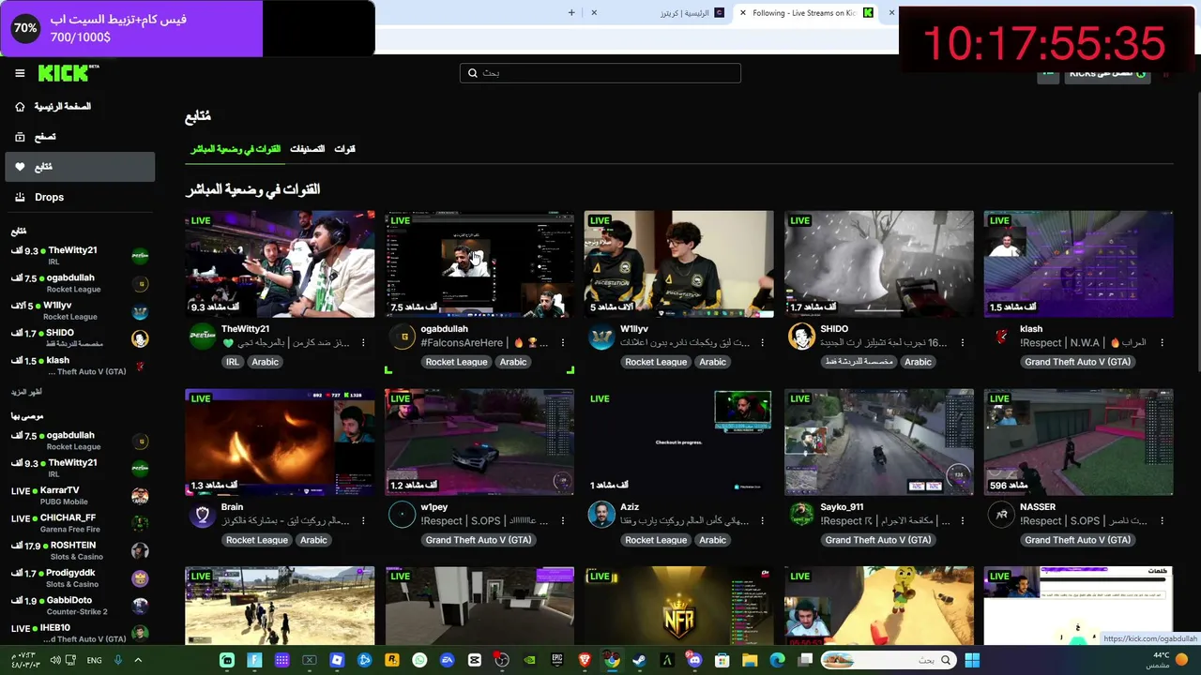This screenshot has width=1201, height=675.
Task: Launch Rockstar Games from the taskbar
Action: 392,660
